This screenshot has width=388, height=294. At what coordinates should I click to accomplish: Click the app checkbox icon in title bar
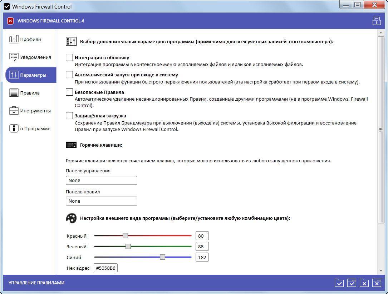(x=7, y=7)
